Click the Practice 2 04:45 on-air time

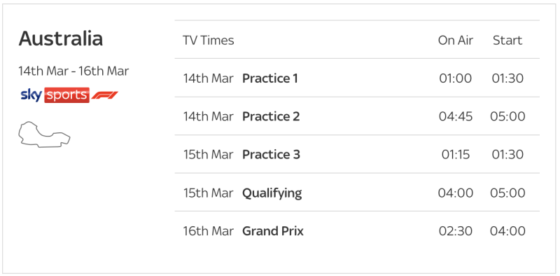coord(456,116)
